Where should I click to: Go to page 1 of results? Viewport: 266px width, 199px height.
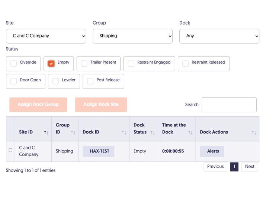click(x=234, y=167)
